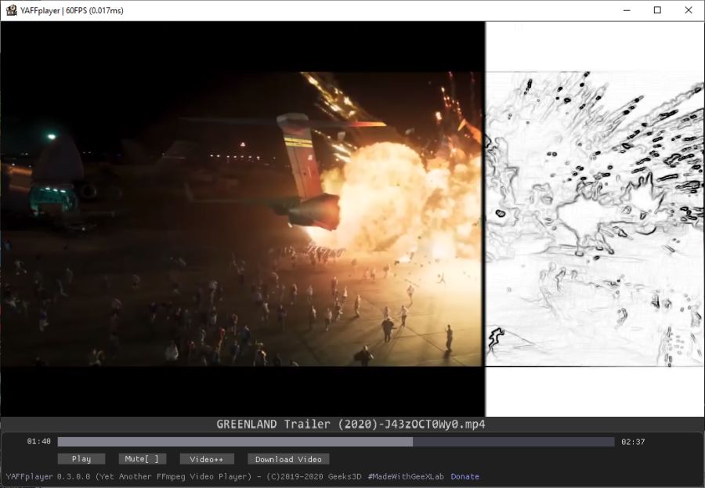Click the YAFFplayer app icon in title bar
Viewport: 705px width, 488px height.
click(11, 10)
